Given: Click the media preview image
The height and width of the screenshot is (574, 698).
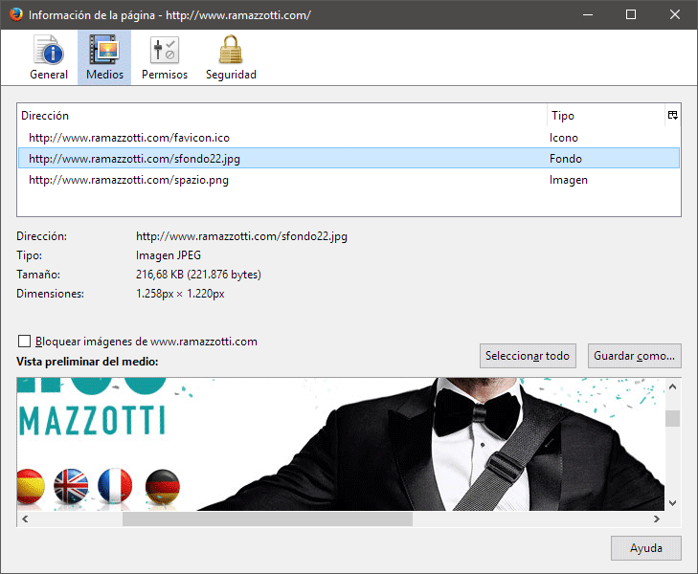Looking at the screenshot, I should click(x=341, y=444).
